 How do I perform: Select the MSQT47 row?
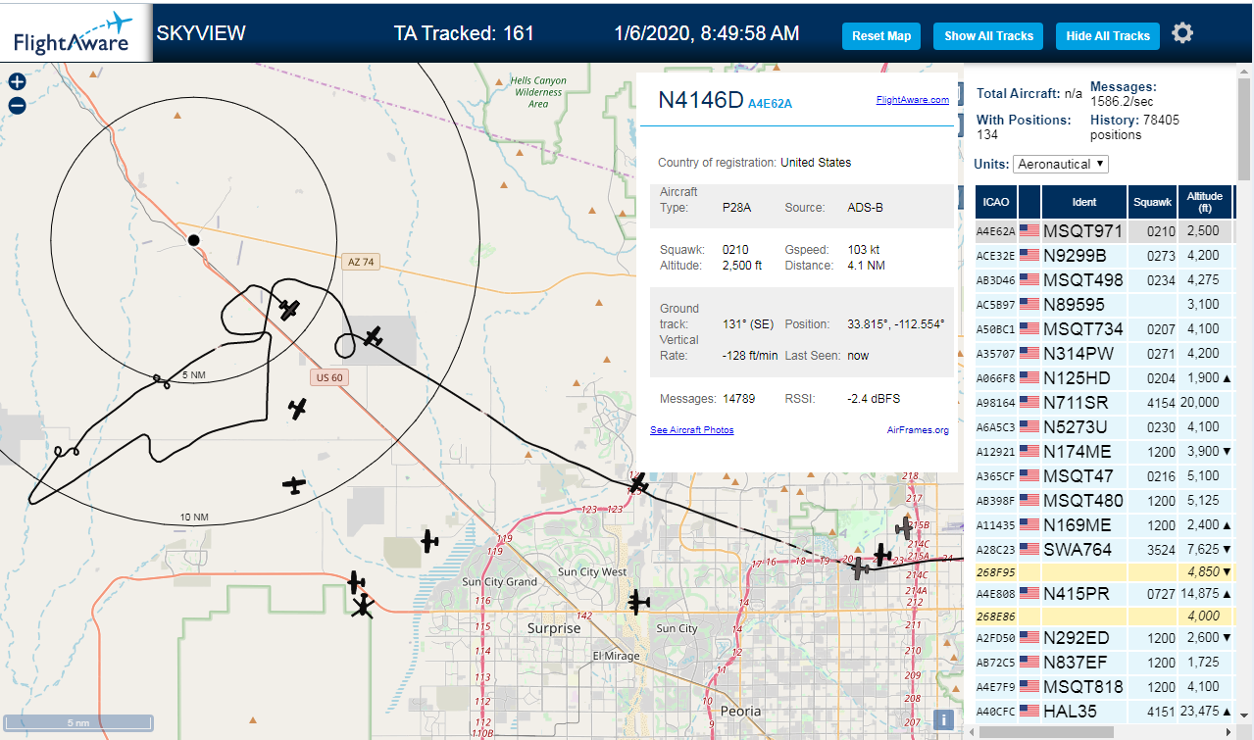coord(1104,476)
